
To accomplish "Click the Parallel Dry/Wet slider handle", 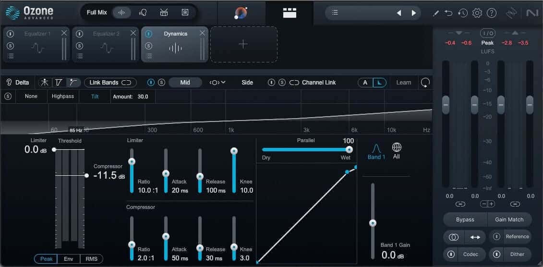I will pyautogui.click(x=349, y=150).
